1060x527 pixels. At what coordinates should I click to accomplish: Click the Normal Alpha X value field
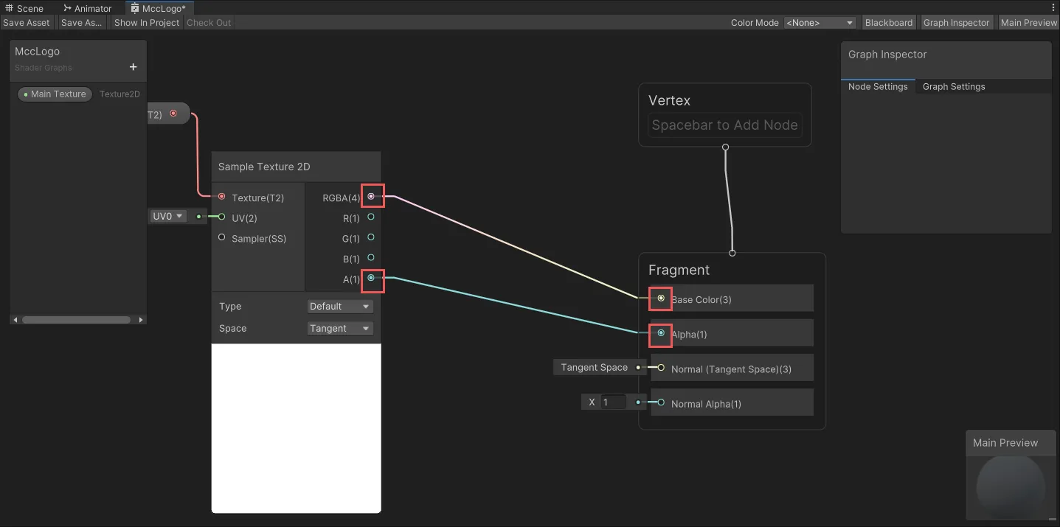click(613, 402)
